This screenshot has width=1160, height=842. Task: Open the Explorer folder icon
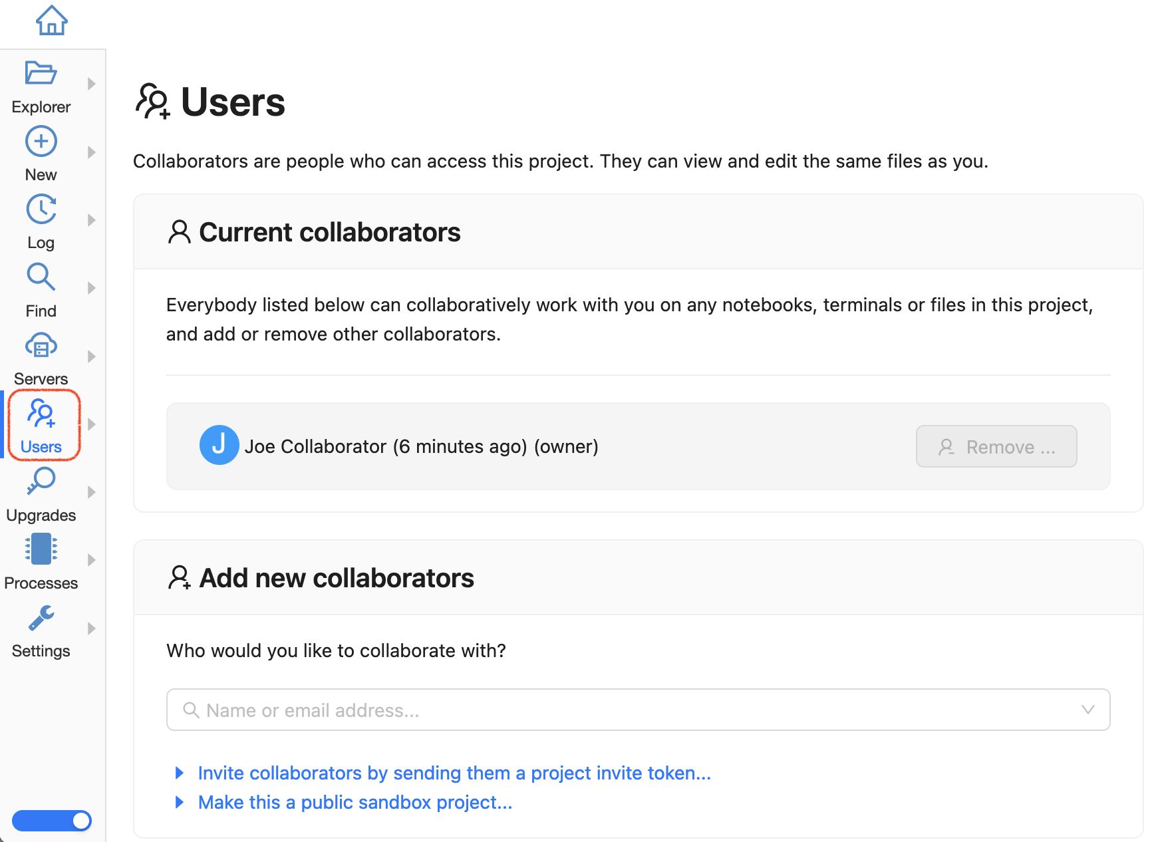41,73
